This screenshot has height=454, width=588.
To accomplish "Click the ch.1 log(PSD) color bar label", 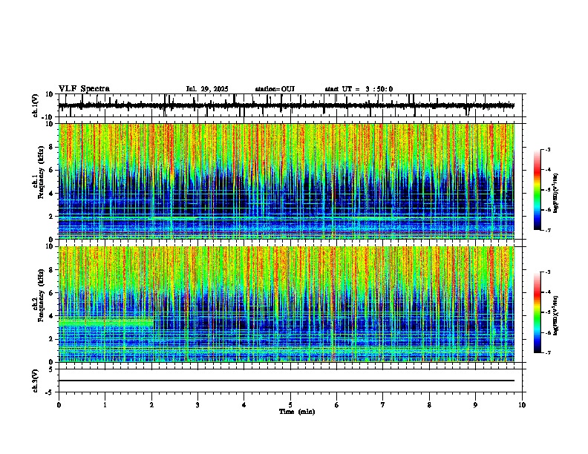I will [556, 193].
